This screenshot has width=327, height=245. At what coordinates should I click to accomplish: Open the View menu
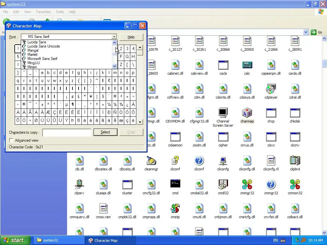point(27,12)
